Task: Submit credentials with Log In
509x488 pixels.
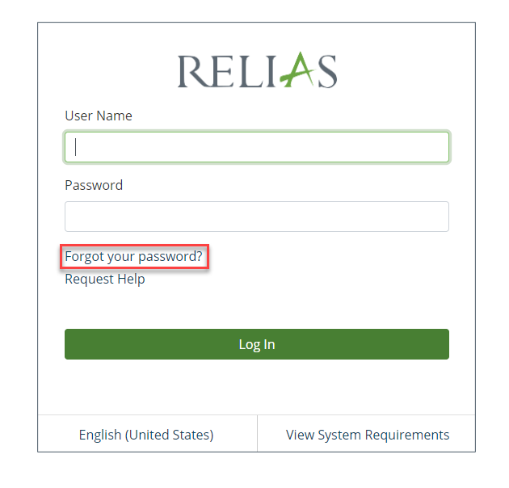Action: (x=257, y=344)
